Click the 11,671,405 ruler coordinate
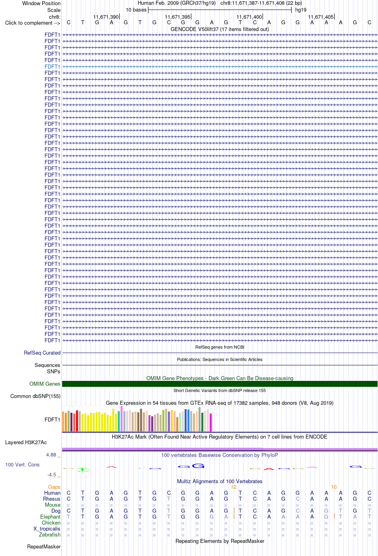The width and height of the screenshot is (378, 556). pyautogui.click(x=321, y=17)
